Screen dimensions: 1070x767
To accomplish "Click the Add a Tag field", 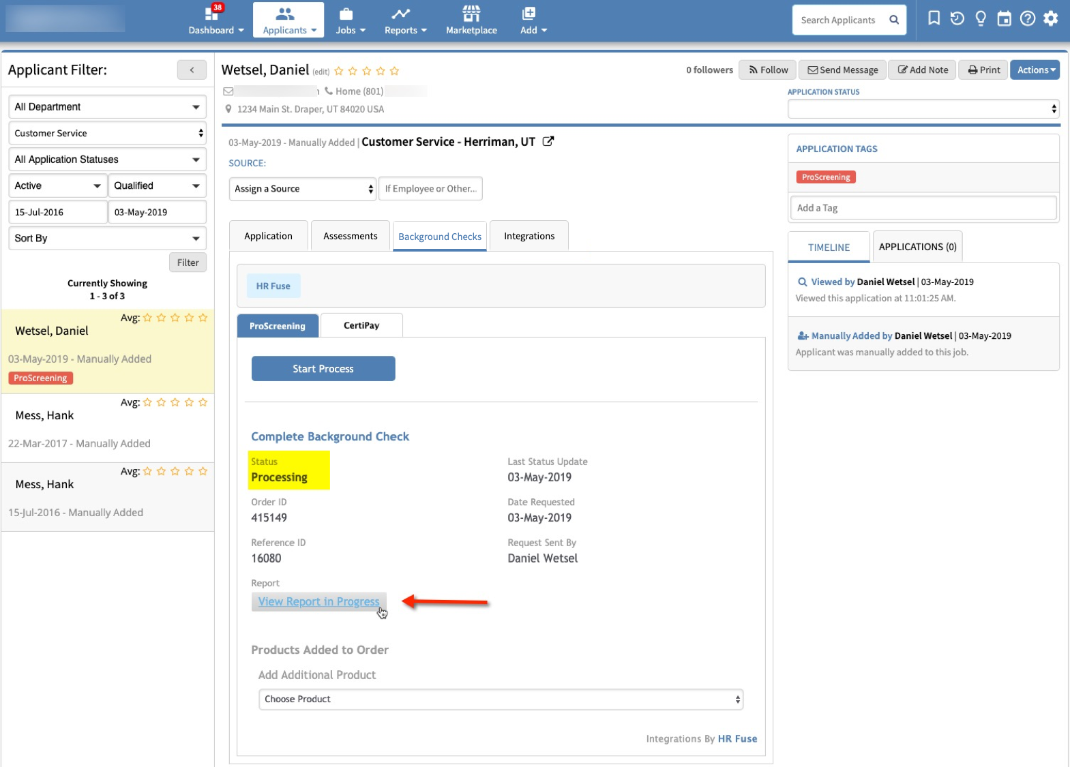I will 923,208.
